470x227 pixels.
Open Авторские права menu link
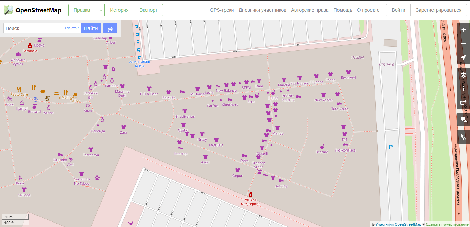[310, 10]
